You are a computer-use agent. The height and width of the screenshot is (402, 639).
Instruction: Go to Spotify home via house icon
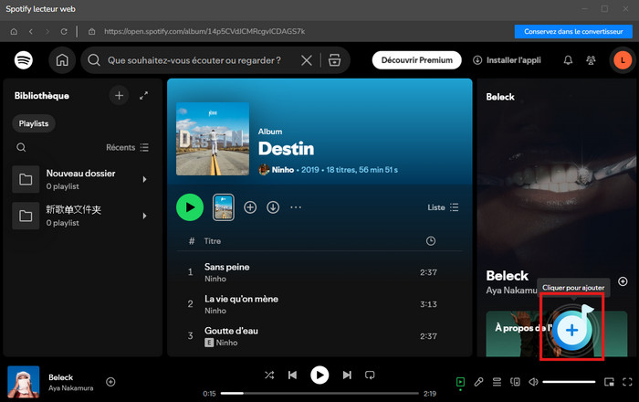coord(62,60)
